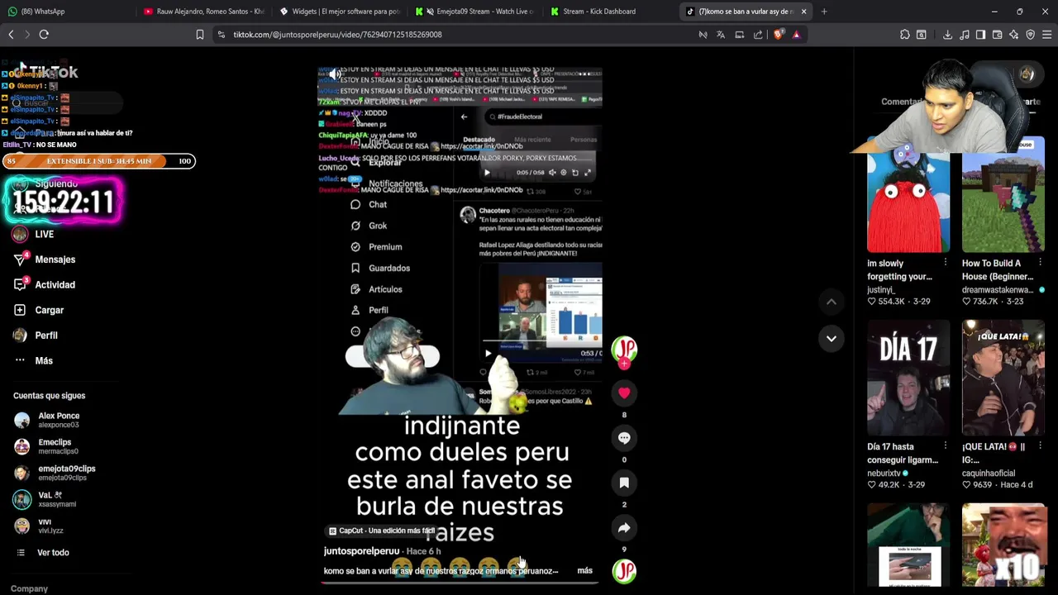The image size is (1058, 595).
Task: Open caquinhaoficial creator name
Action: [989, 474]
